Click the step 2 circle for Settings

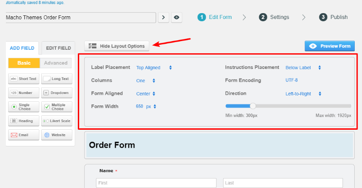tap(263, 17)
